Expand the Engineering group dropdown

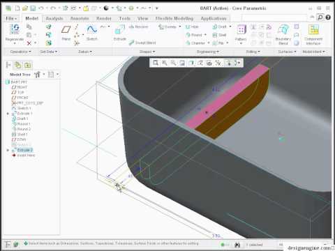point(208,52)
